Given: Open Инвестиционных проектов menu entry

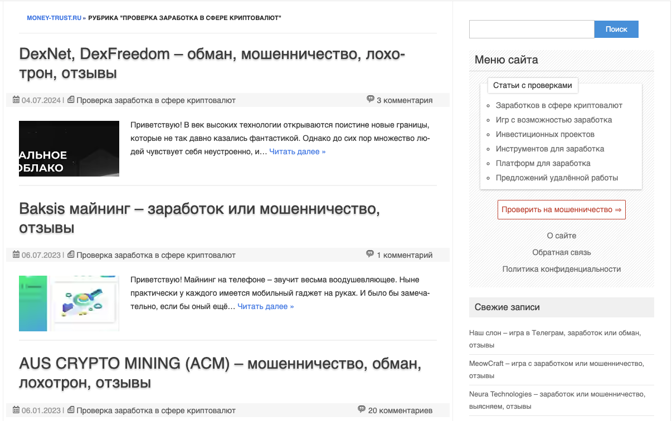Looking at the screenshot, I should click(545, 134).
